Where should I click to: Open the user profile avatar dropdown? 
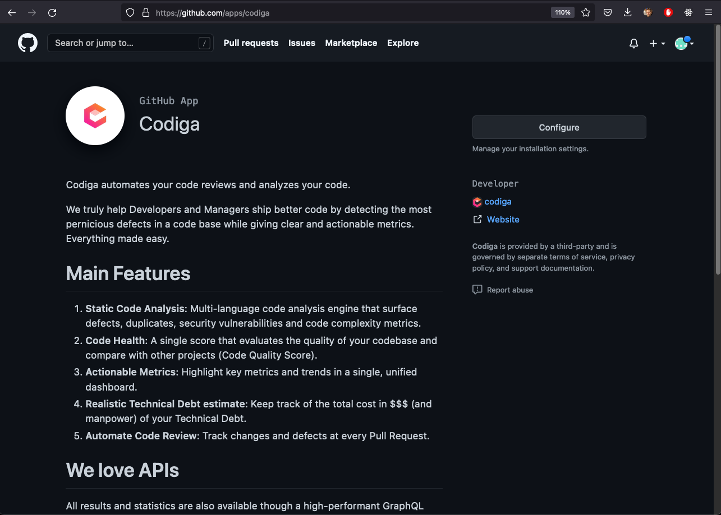pos(684,43)
